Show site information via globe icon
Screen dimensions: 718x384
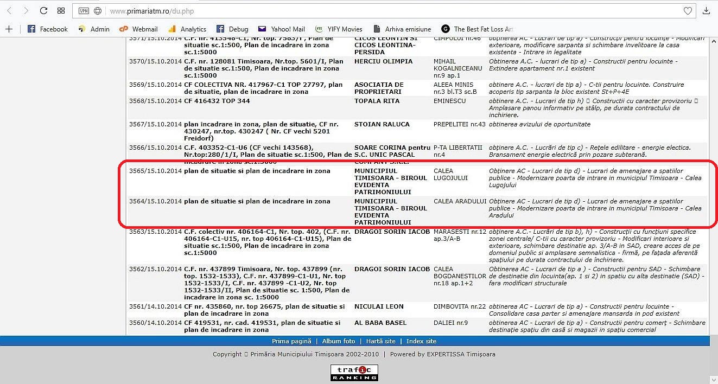(98, 11)
